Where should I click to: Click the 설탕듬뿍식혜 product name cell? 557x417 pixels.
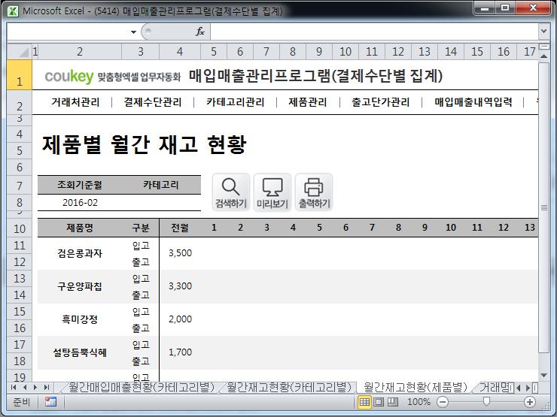(x=80, y=352)
